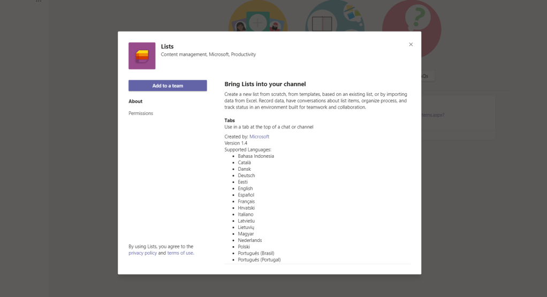Close the Lists app details dialog
Screen dimensions: 547x297
[x=411, y=44]
